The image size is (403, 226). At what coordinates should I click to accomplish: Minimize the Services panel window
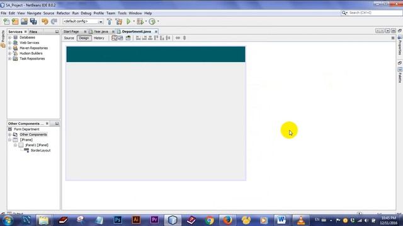(57, 32)
